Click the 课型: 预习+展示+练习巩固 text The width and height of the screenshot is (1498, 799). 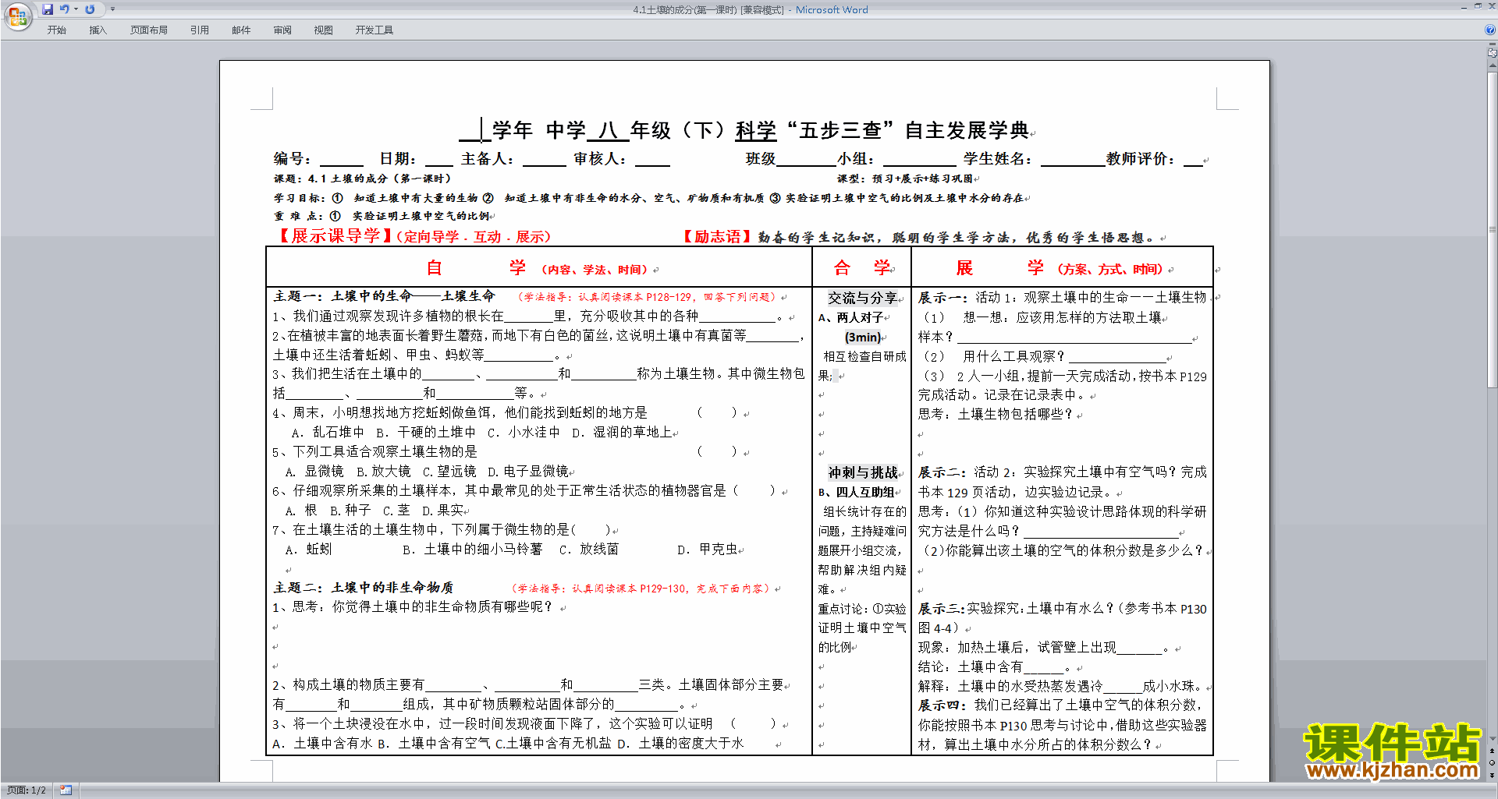pos(905,179)
